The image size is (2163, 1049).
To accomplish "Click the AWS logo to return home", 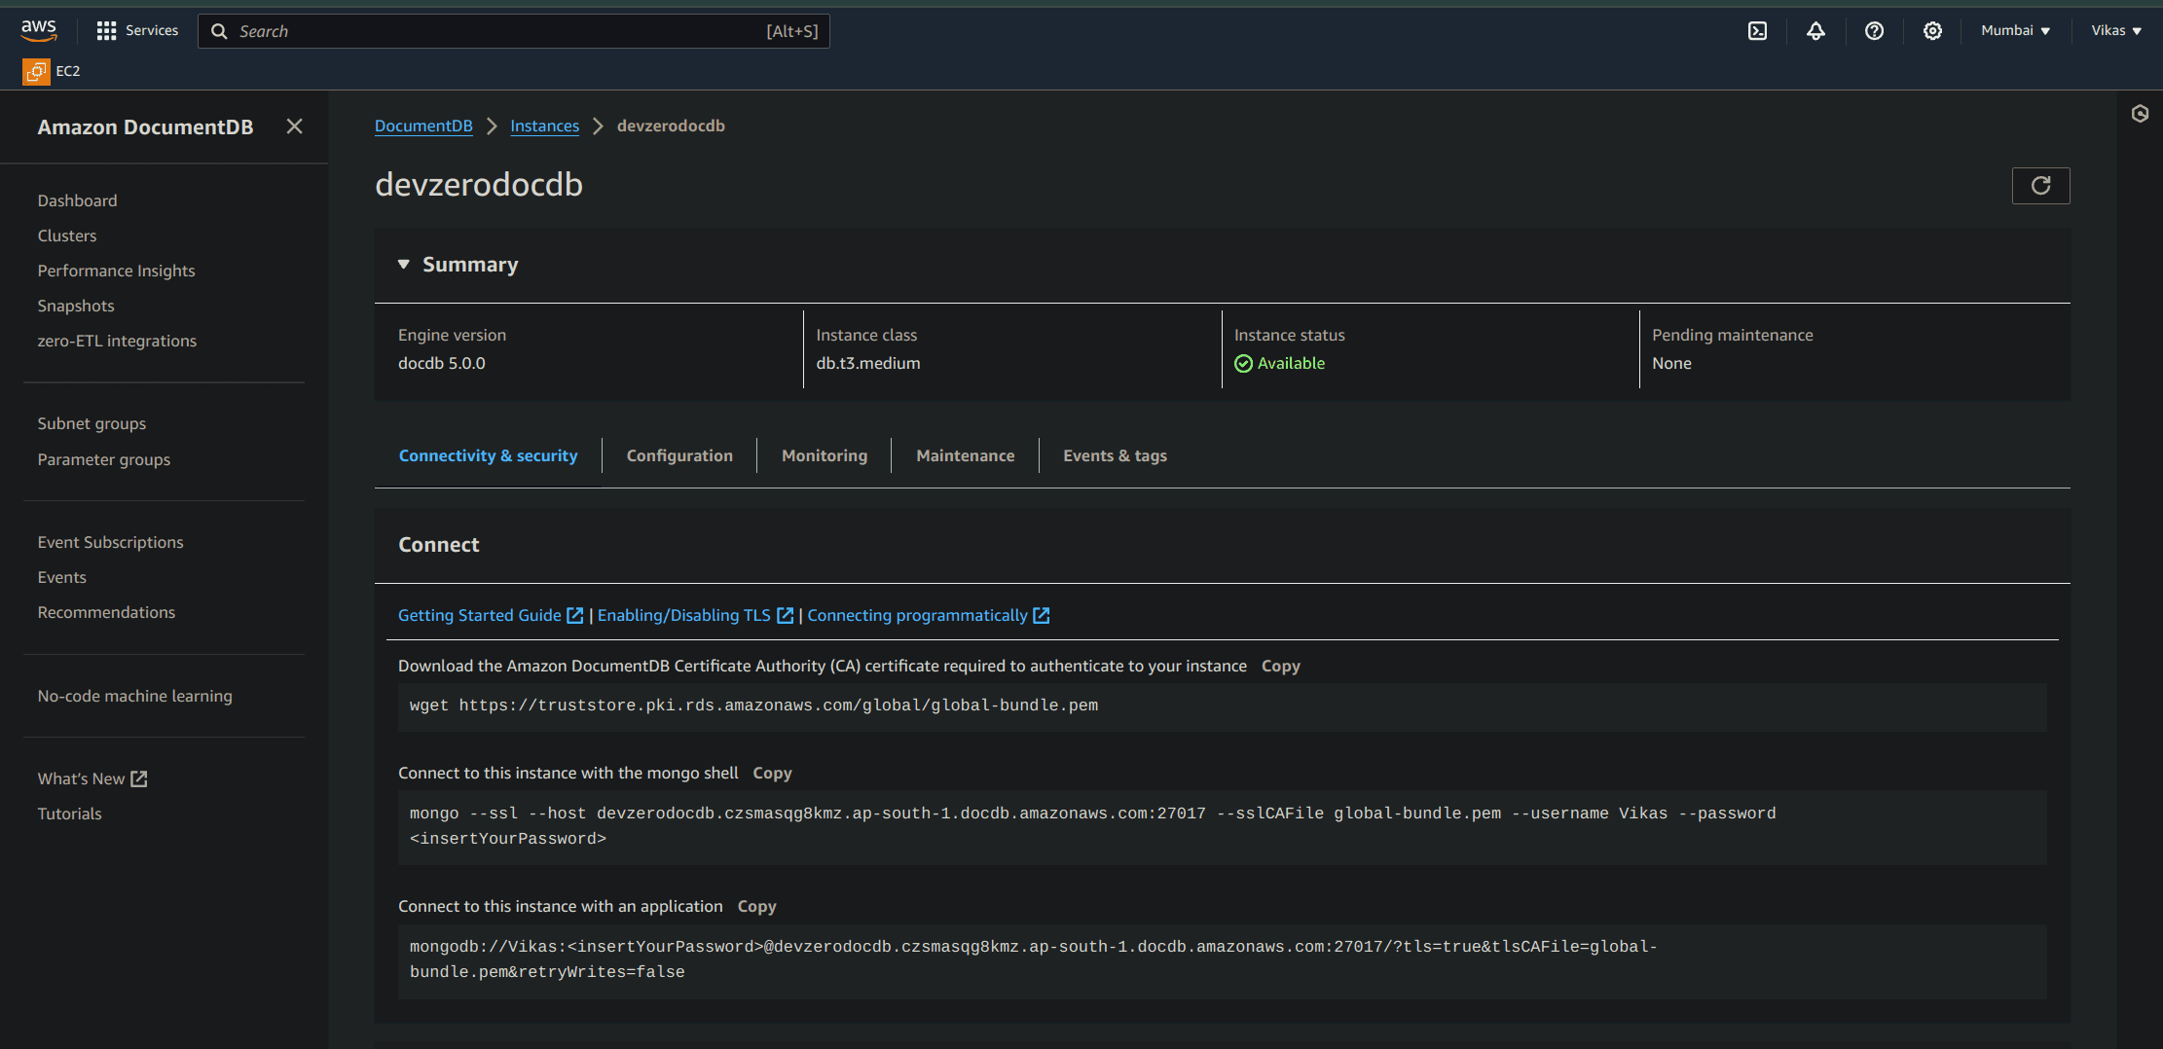I will pyautogui.click(x=37, y=29).
